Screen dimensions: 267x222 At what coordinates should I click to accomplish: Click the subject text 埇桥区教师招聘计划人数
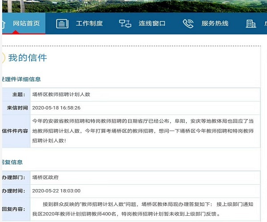61,95
